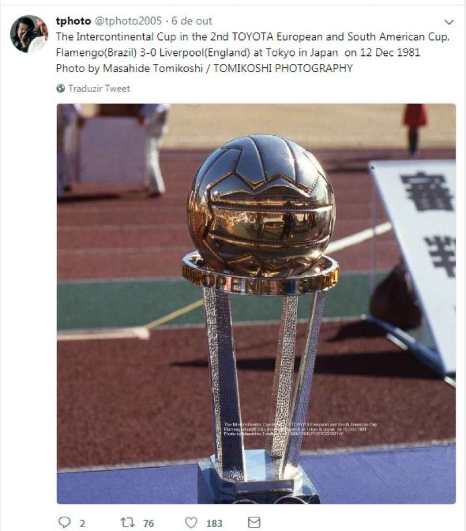This screenshot has height=531, width=466.
Task: Open the @tphoto2005 handle link
Action: click(x=127, y=21)
